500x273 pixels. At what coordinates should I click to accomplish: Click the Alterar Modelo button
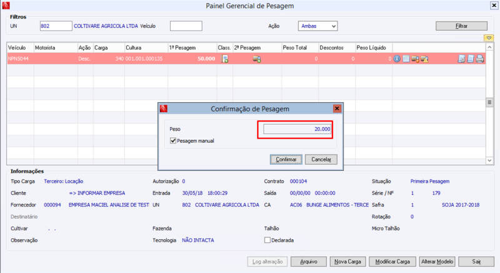tap(437, 262)
